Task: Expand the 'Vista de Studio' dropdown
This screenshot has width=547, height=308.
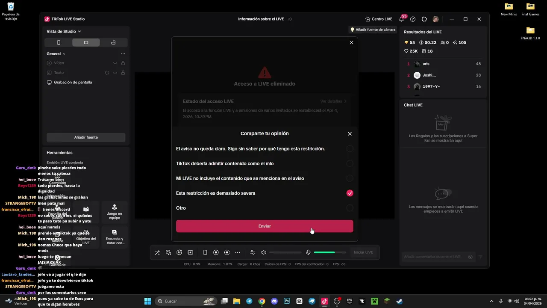Action: click(x=64, y=32)
